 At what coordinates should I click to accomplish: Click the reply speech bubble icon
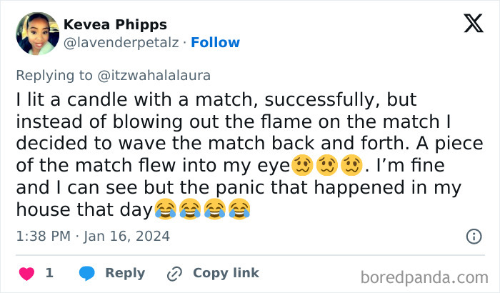coord(87,273)
